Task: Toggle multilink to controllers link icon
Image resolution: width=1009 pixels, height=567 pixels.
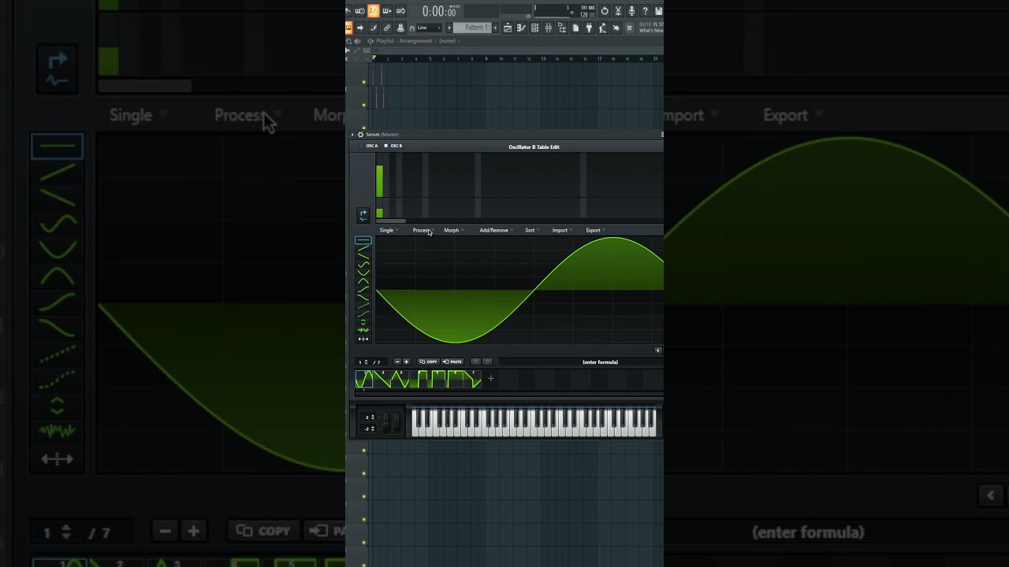Action: point(387,28)
